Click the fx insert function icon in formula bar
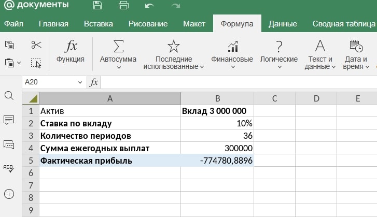This screenshot has height=217, width=377. pyautogui.click(x=93, y=82)
